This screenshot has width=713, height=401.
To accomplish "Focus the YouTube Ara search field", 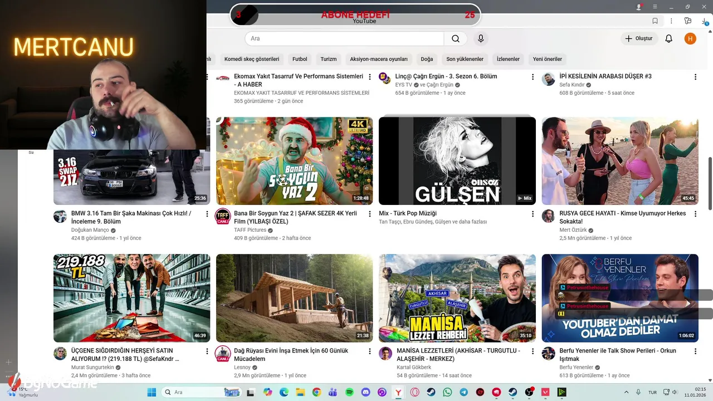I will [344, 38].
